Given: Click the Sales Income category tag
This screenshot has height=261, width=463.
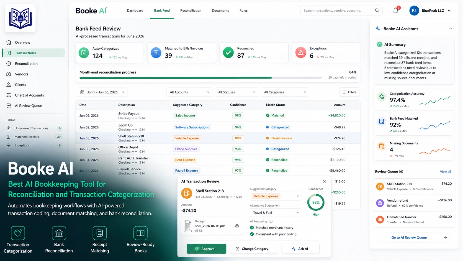Looking at the screenshot, I should pyautogui.click(x=185, y=115).
